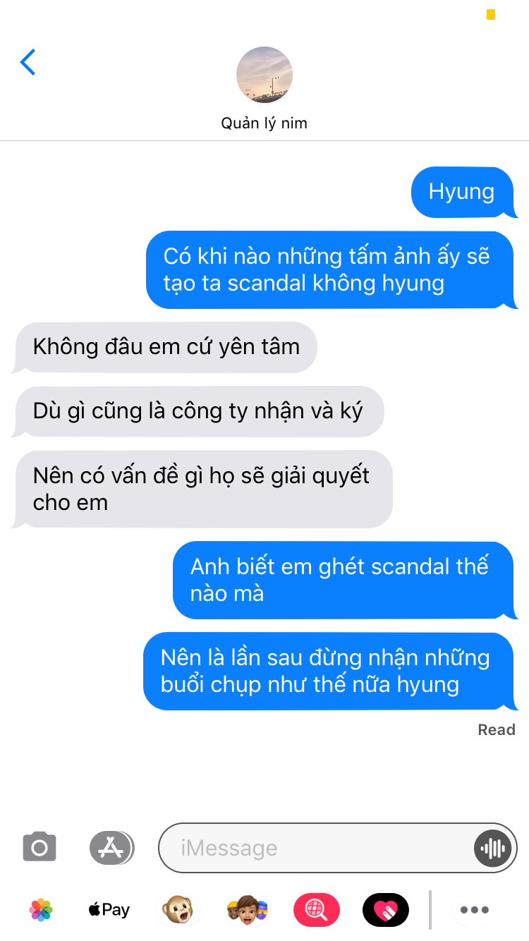This screenshot has height=941, width=529.
Task: Open the red globe search app
Action: coord(316,910)
